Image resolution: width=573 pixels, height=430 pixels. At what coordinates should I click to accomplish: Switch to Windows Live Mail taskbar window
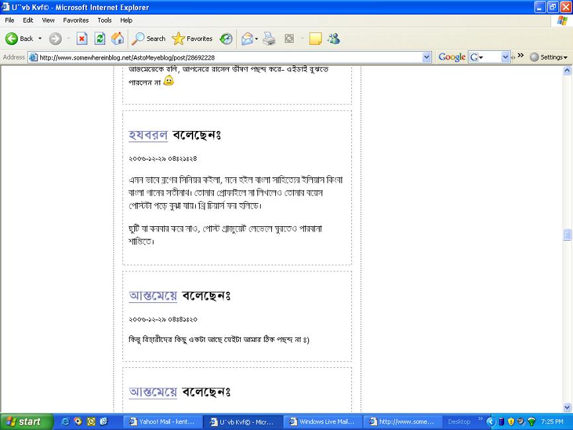pyautogui.click(x=323, y=421)
